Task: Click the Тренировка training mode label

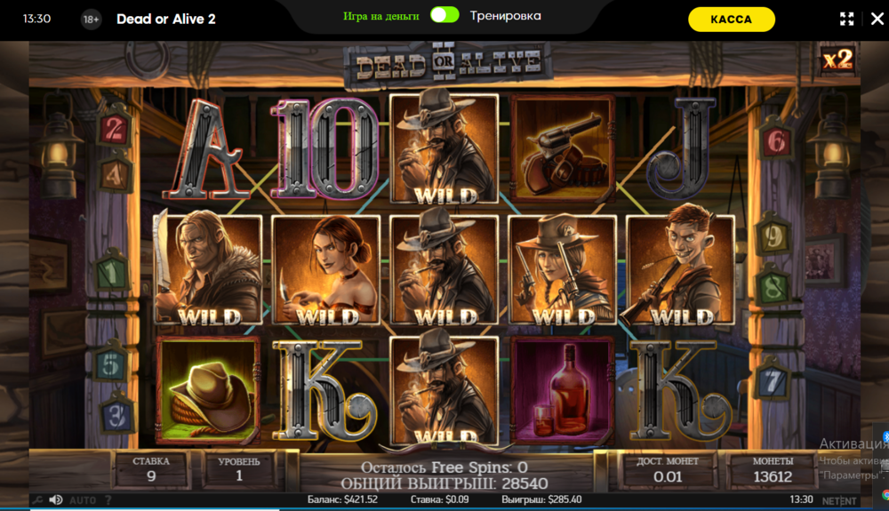Action: (505, 16)
